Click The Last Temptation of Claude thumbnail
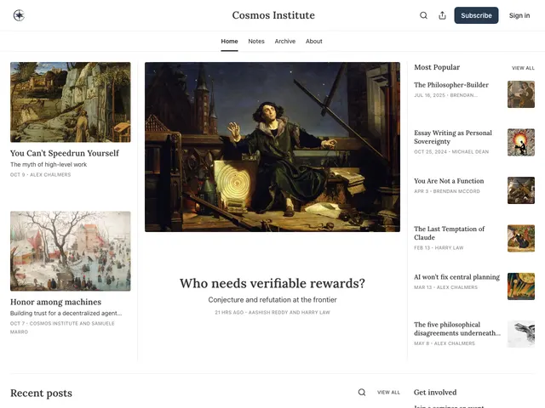Image resolution: width=545 pixels, height=408 pixels. [x=521, y=238]
